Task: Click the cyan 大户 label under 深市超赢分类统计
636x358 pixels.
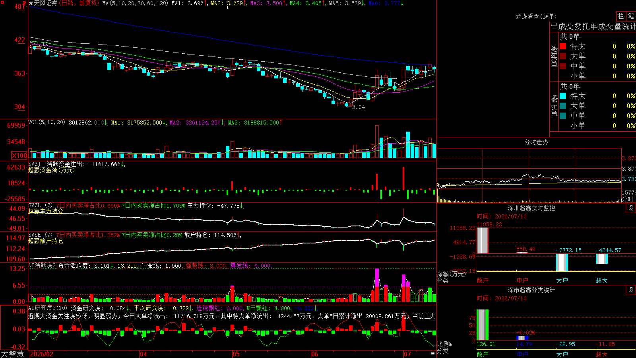Action: point(562,354)
